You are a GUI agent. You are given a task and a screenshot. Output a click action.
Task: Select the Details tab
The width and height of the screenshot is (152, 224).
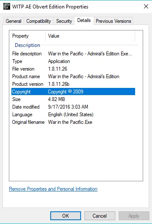point(84,20)
